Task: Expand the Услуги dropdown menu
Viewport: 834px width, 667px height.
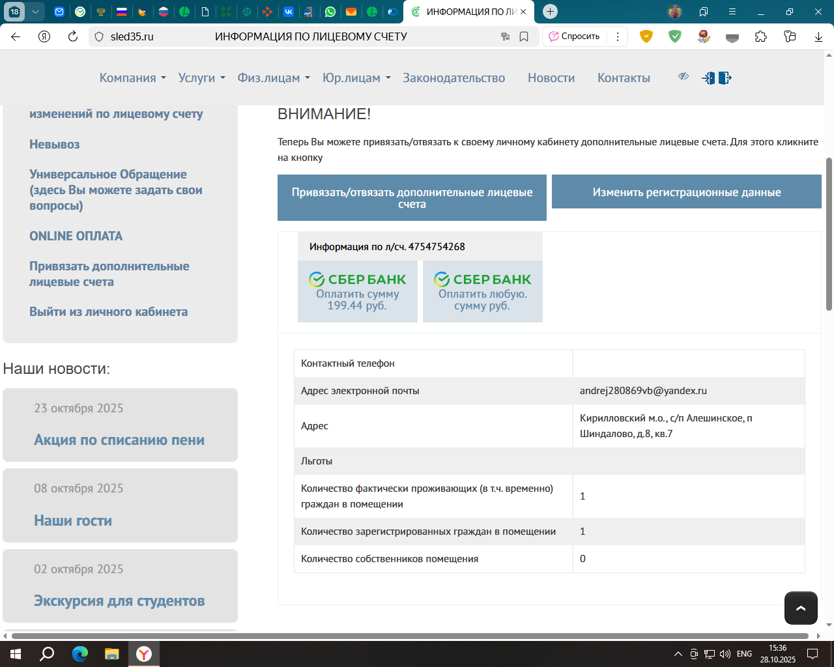Action: click(201, 78)
